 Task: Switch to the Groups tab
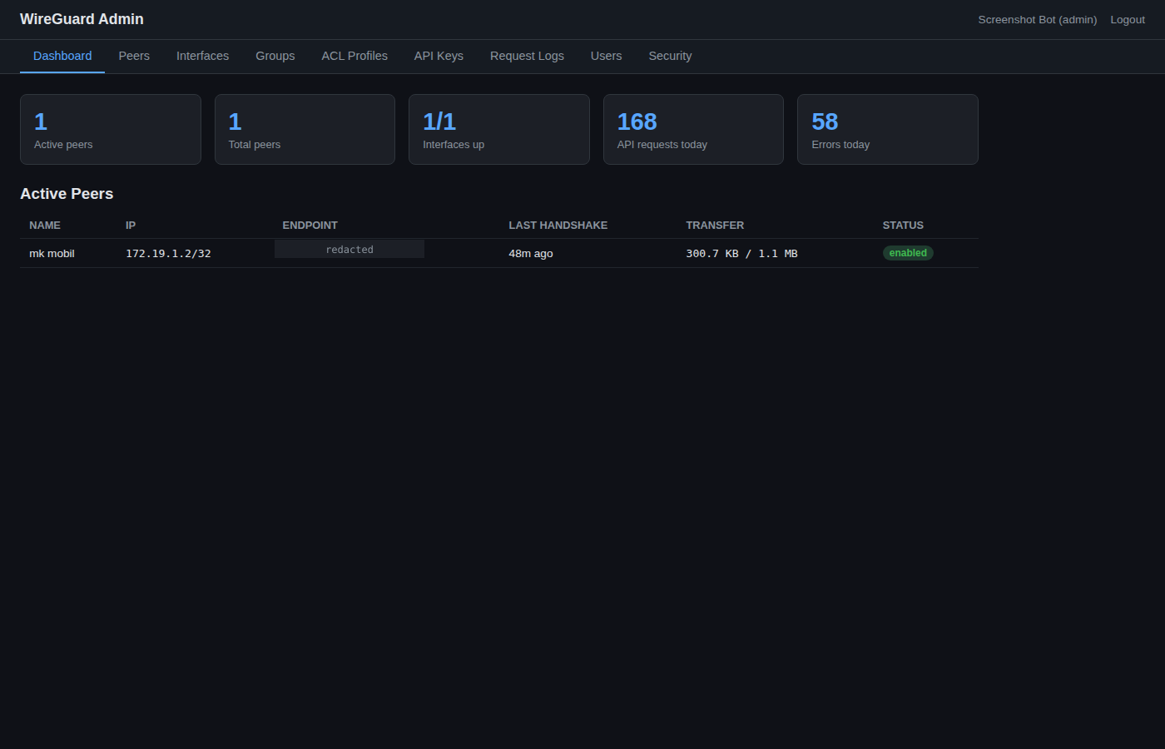[x=275, y=56]
